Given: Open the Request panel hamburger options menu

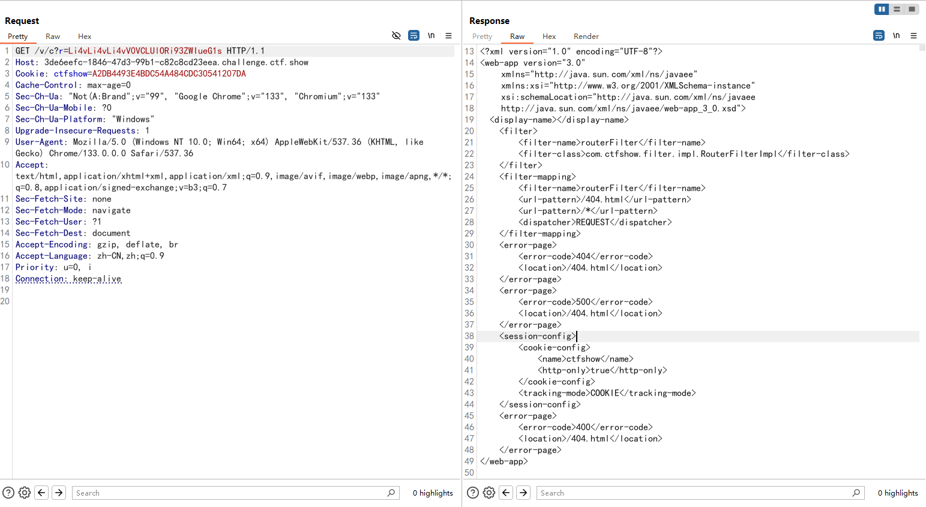Looking at the screenshot, I should click(448, 36).
